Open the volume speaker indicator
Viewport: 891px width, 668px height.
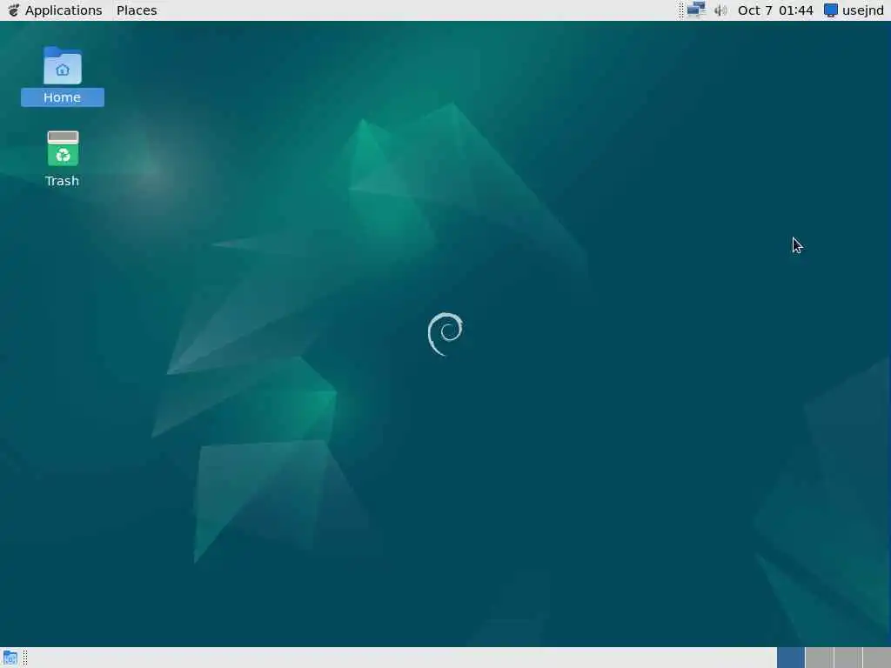pos(720,10)
